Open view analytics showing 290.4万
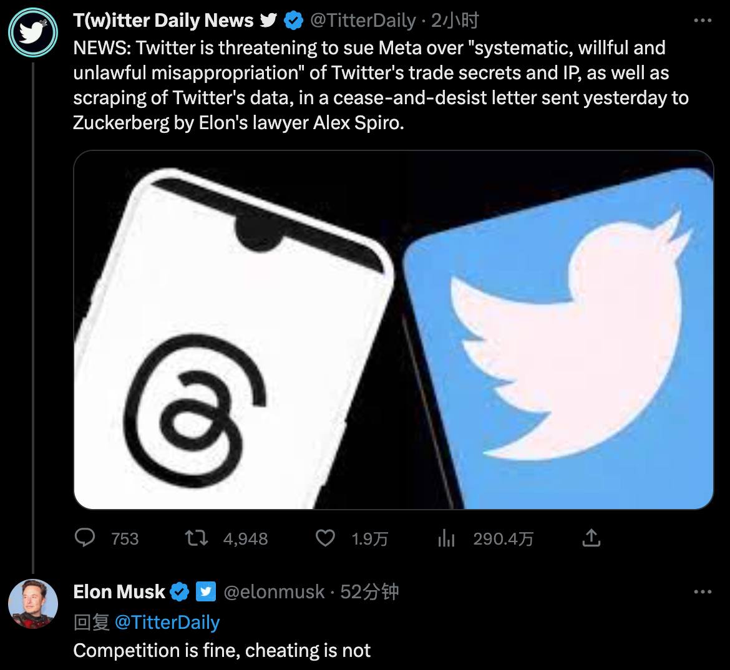730x670 pixels. point(446,538)
